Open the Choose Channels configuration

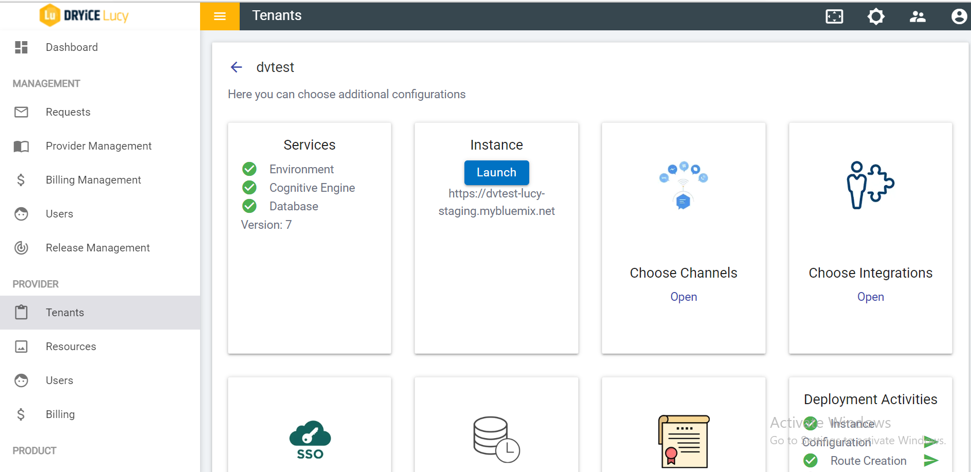(x=684, y=297)
